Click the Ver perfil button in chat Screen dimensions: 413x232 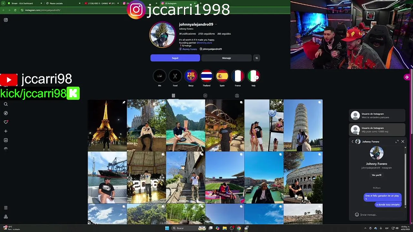coord(377,175)
